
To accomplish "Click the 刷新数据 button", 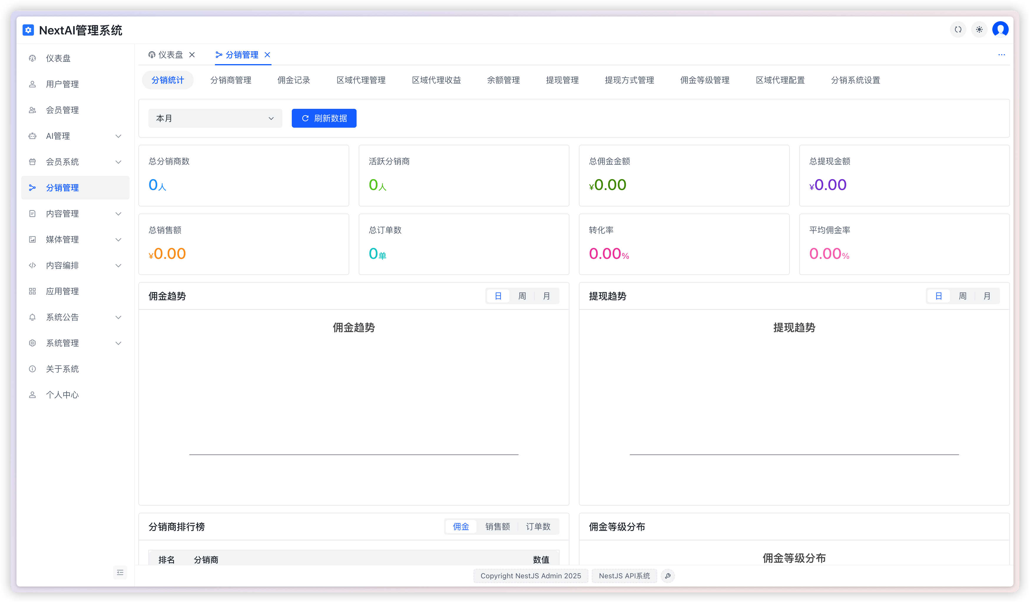I will pos(324,119).
